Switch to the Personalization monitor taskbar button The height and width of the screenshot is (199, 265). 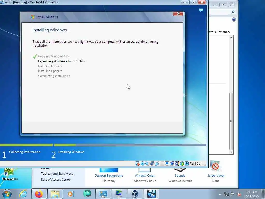point(119,194)
